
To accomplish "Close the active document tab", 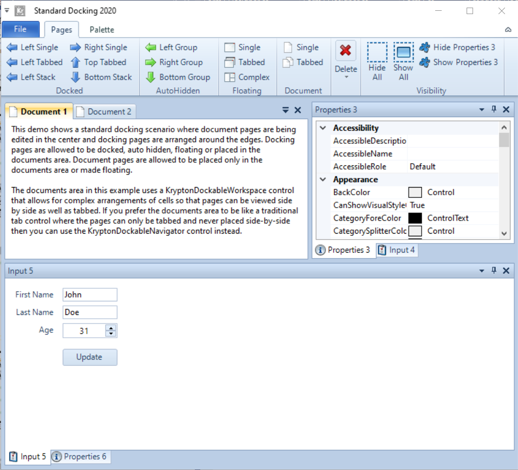I will (x=298, y=110).
